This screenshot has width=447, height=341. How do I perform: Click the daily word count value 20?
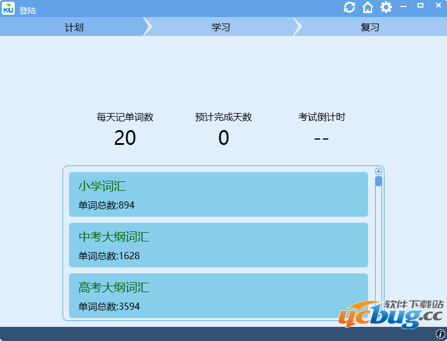tap(125, 138)
